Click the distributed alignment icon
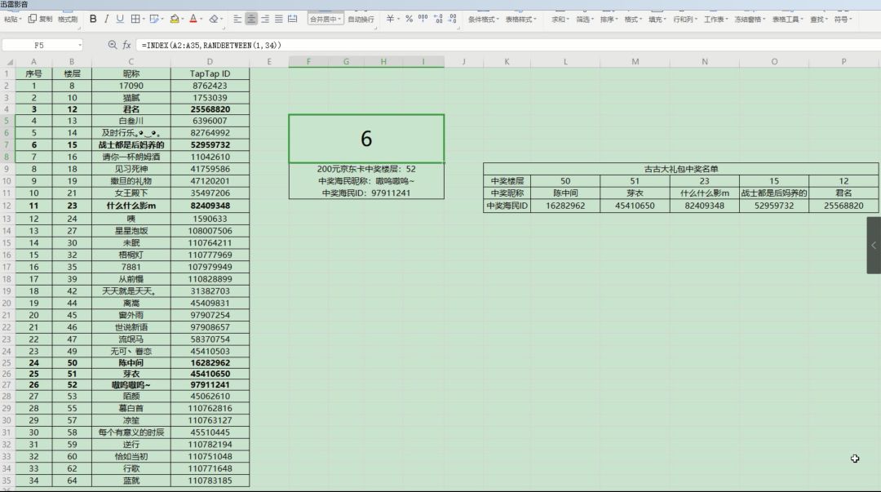Screen dimensions: 881x492 click(292, 19)
